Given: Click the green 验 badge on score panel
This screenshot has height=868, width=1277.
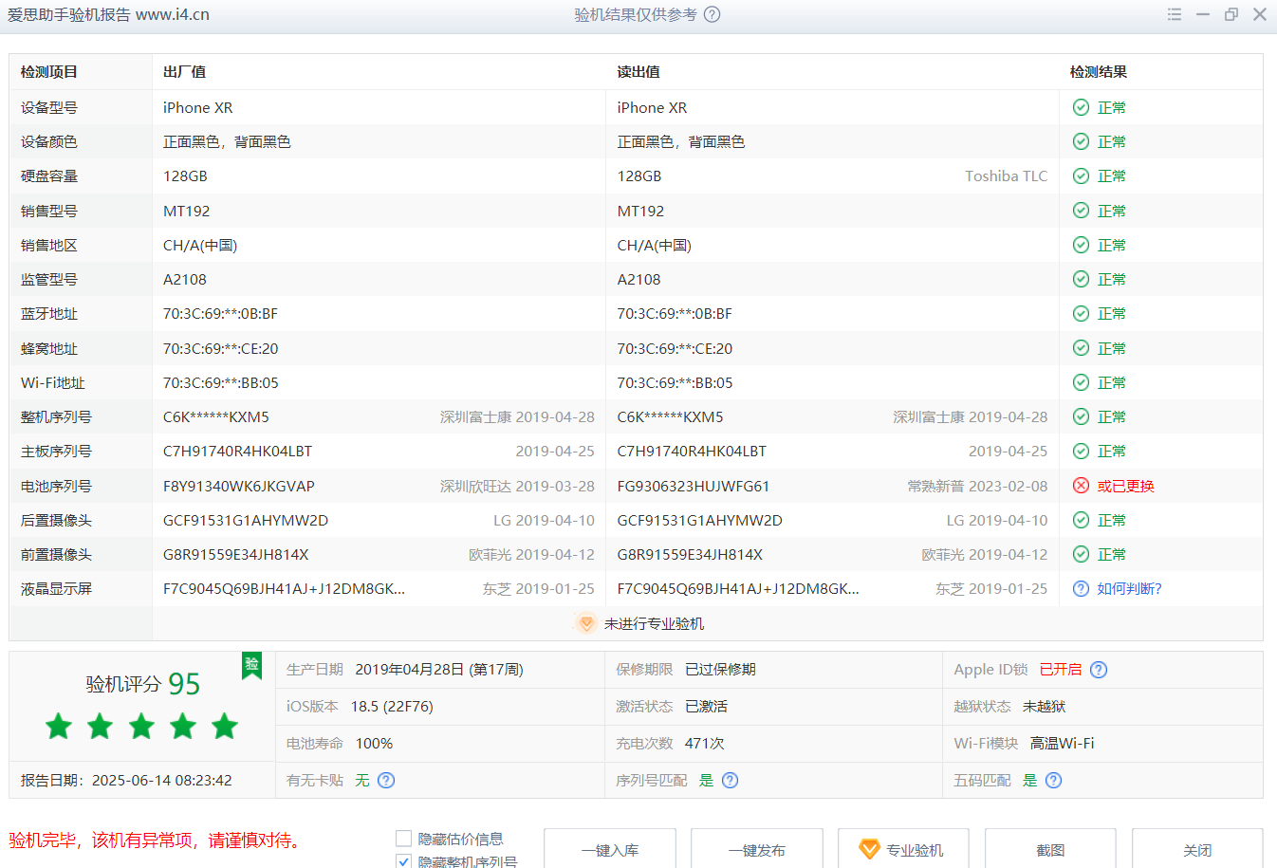Looking at the screenshot, I should (251, 665).
